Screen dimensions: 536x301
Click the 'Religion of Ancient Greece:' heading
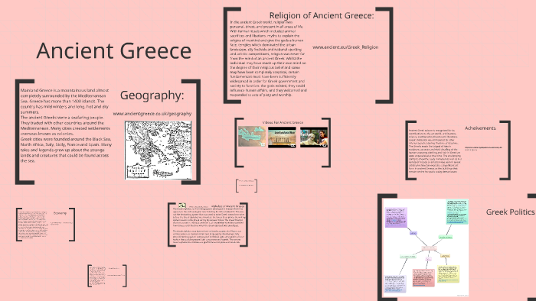pyautogui.click(x=322, y=15)
